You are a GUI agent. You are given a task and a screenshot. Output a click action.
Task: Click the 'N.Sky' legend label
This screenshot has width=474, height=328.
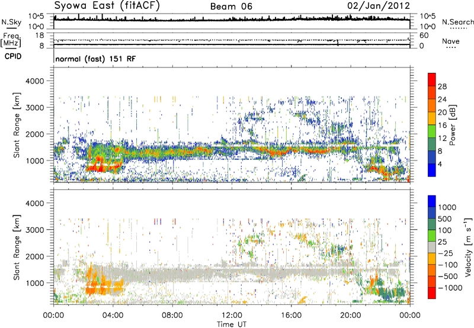point(11,22)
